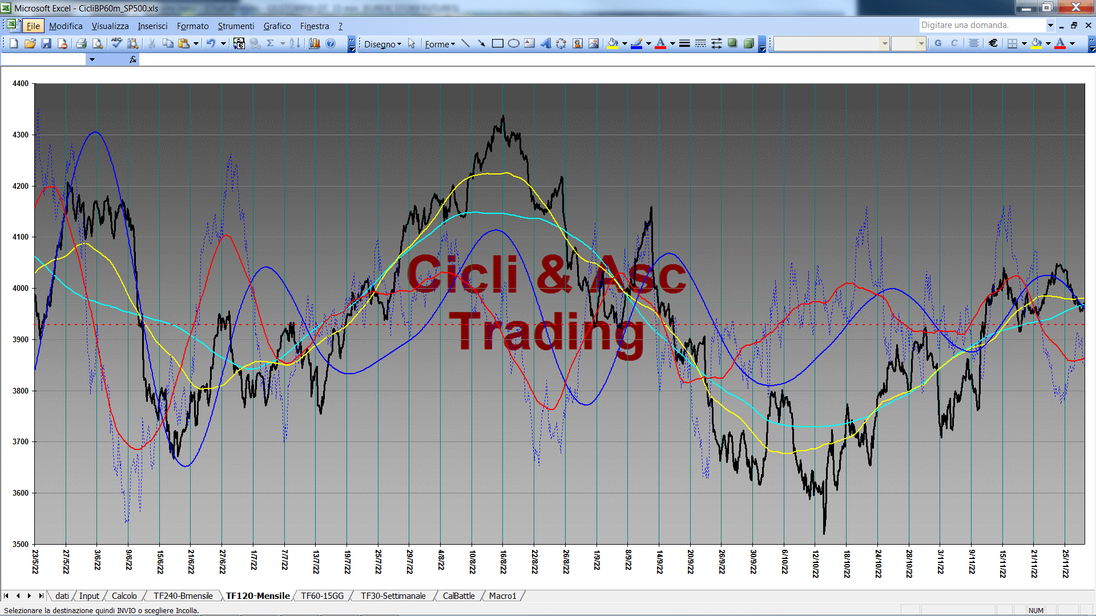Click the Open file folder icon

click(x=30, y=43)
